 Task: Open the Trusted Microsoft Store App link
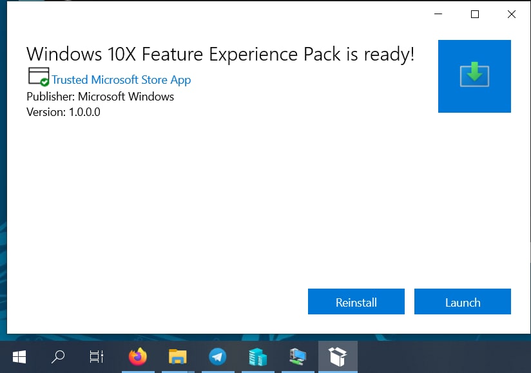[x=121, y=80]
